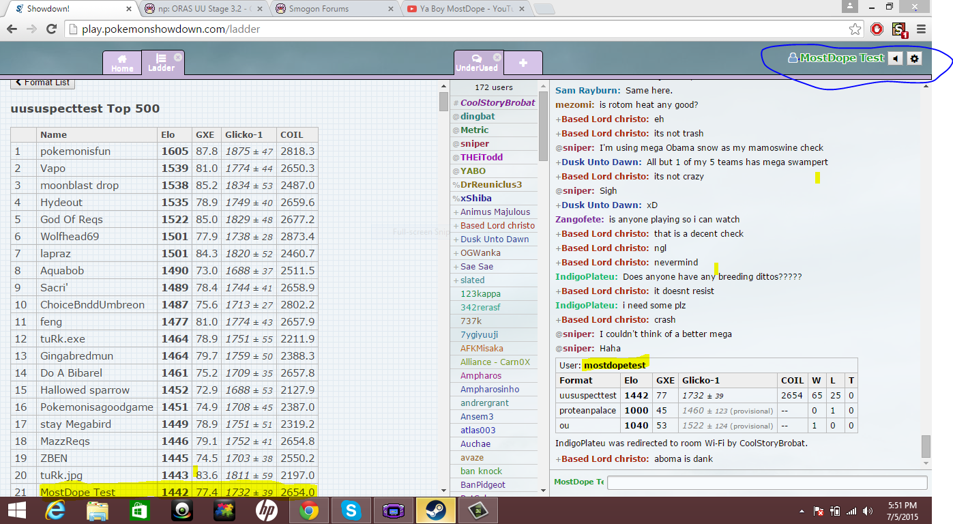Click uususpecttest in the user rating table
Viewport: 953px width, 524px height.
click(x=588, y=396)
